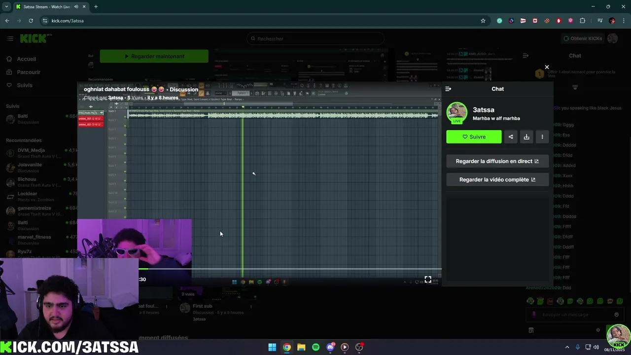This screenshot has width=631, height=355.
Task: Collapse chat panel in clip popup
Action: click(x=448, y=89)
